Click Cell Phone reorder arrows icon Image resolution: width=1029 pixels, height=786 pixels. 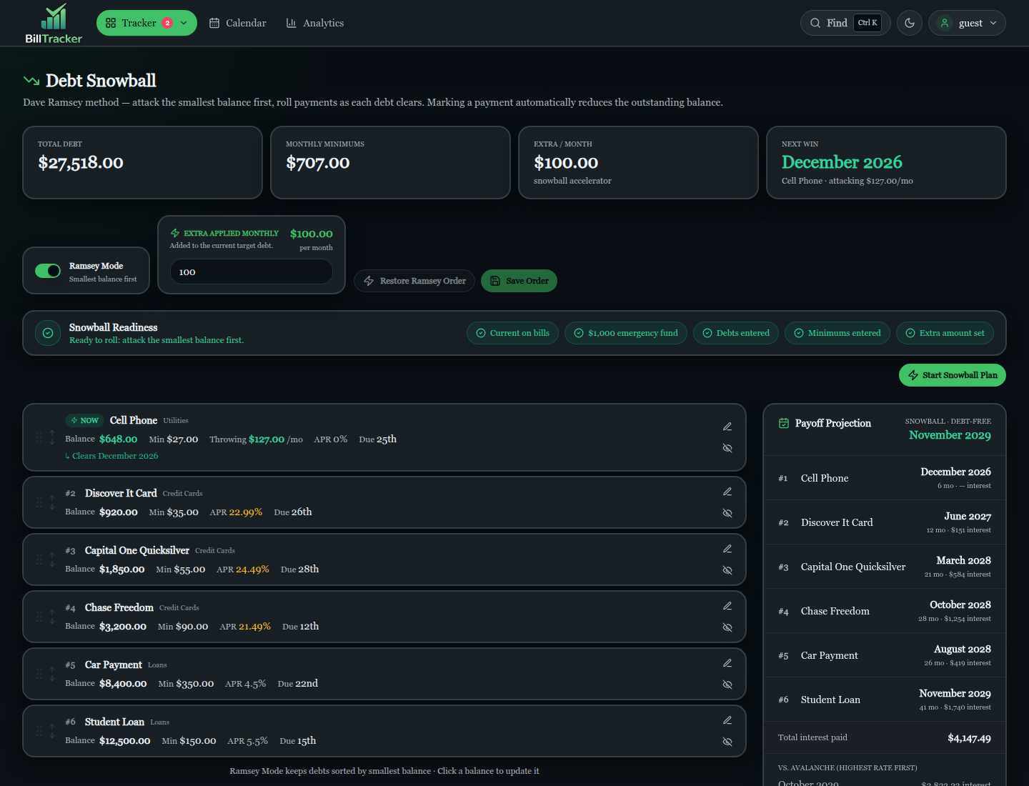click(52, 437)
